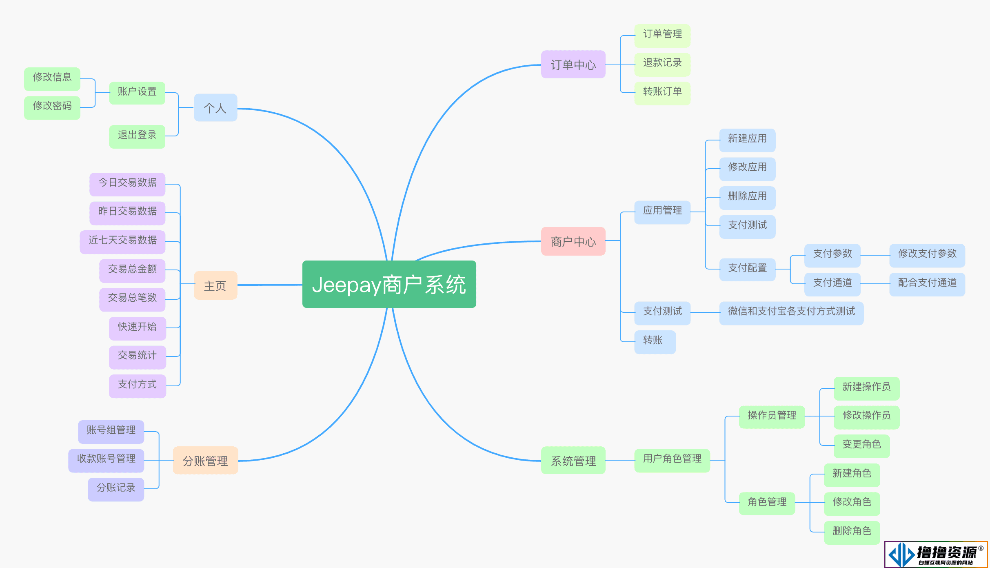Select the central Jeepay商户系统 node

click(x=389, y=284)
